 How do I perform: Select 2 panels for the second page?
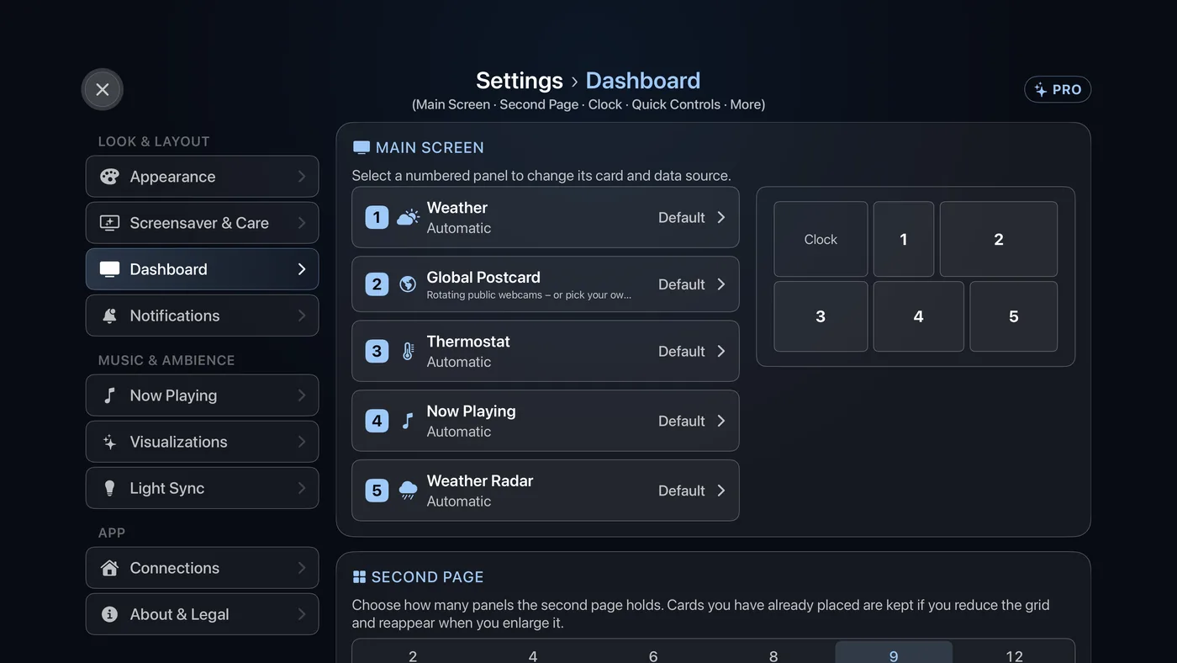tap(412, 655)
